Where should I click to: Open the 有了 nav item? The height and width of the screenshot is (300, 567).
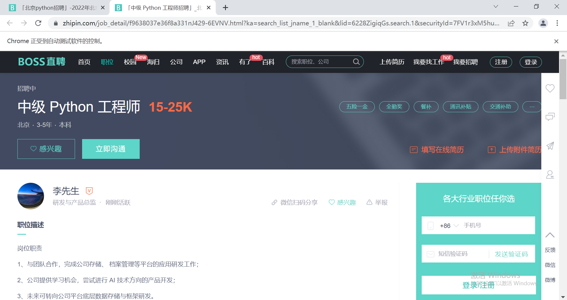[x=245, y=62]
